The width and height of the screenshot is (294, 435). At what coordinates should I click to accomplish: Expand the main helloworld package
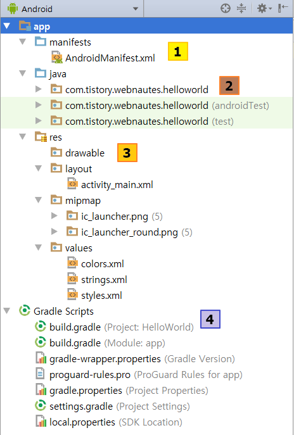(x=38, y=89)
